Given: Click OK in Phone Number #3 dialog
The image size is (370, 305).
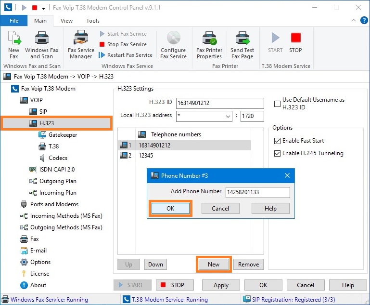Looking at the screenshot, I should (170, 209).
